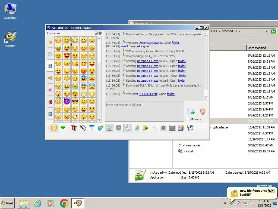
Task: Click the send message button
Action: 191,111
